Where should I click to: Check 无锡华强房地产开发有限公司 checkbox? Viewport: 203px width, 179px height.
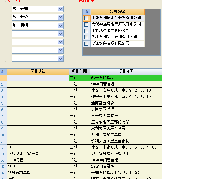(86, 24)
